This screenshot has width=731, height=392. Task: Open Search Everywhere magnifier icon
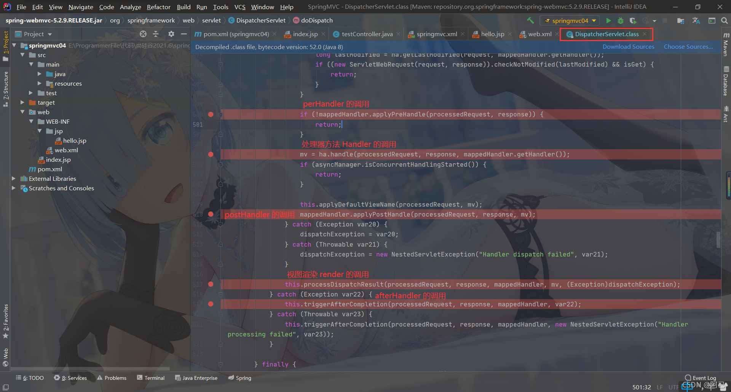[725, 21]
